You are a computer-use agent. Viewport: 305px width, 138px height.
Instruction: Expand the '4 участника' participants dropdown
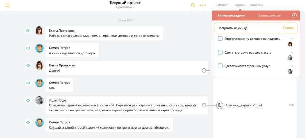(x=125, y=7)
